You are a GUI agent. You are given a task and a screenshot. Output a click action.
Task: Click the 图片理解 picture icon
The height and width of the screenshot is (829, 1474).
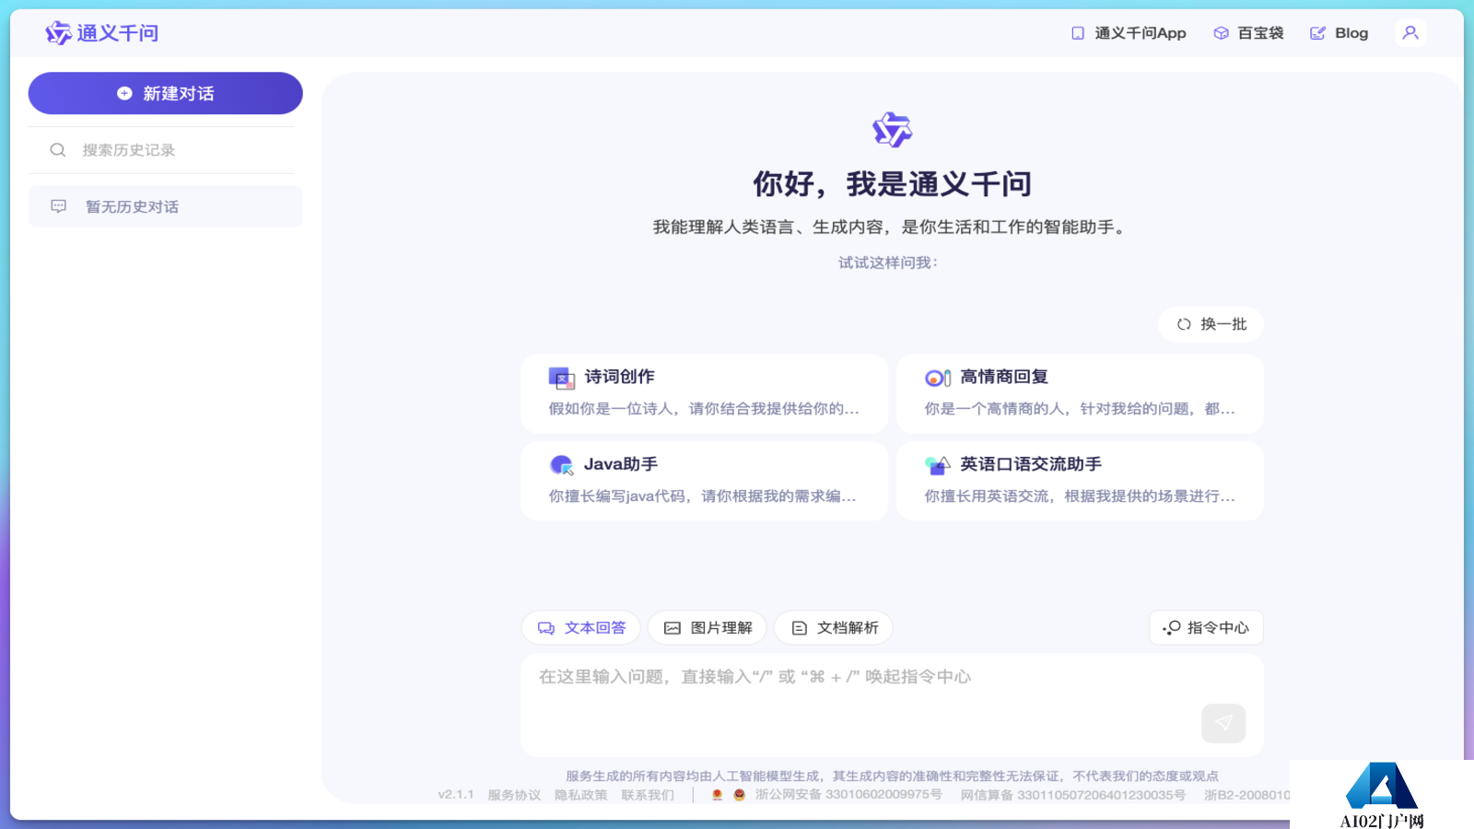point(673,628)
